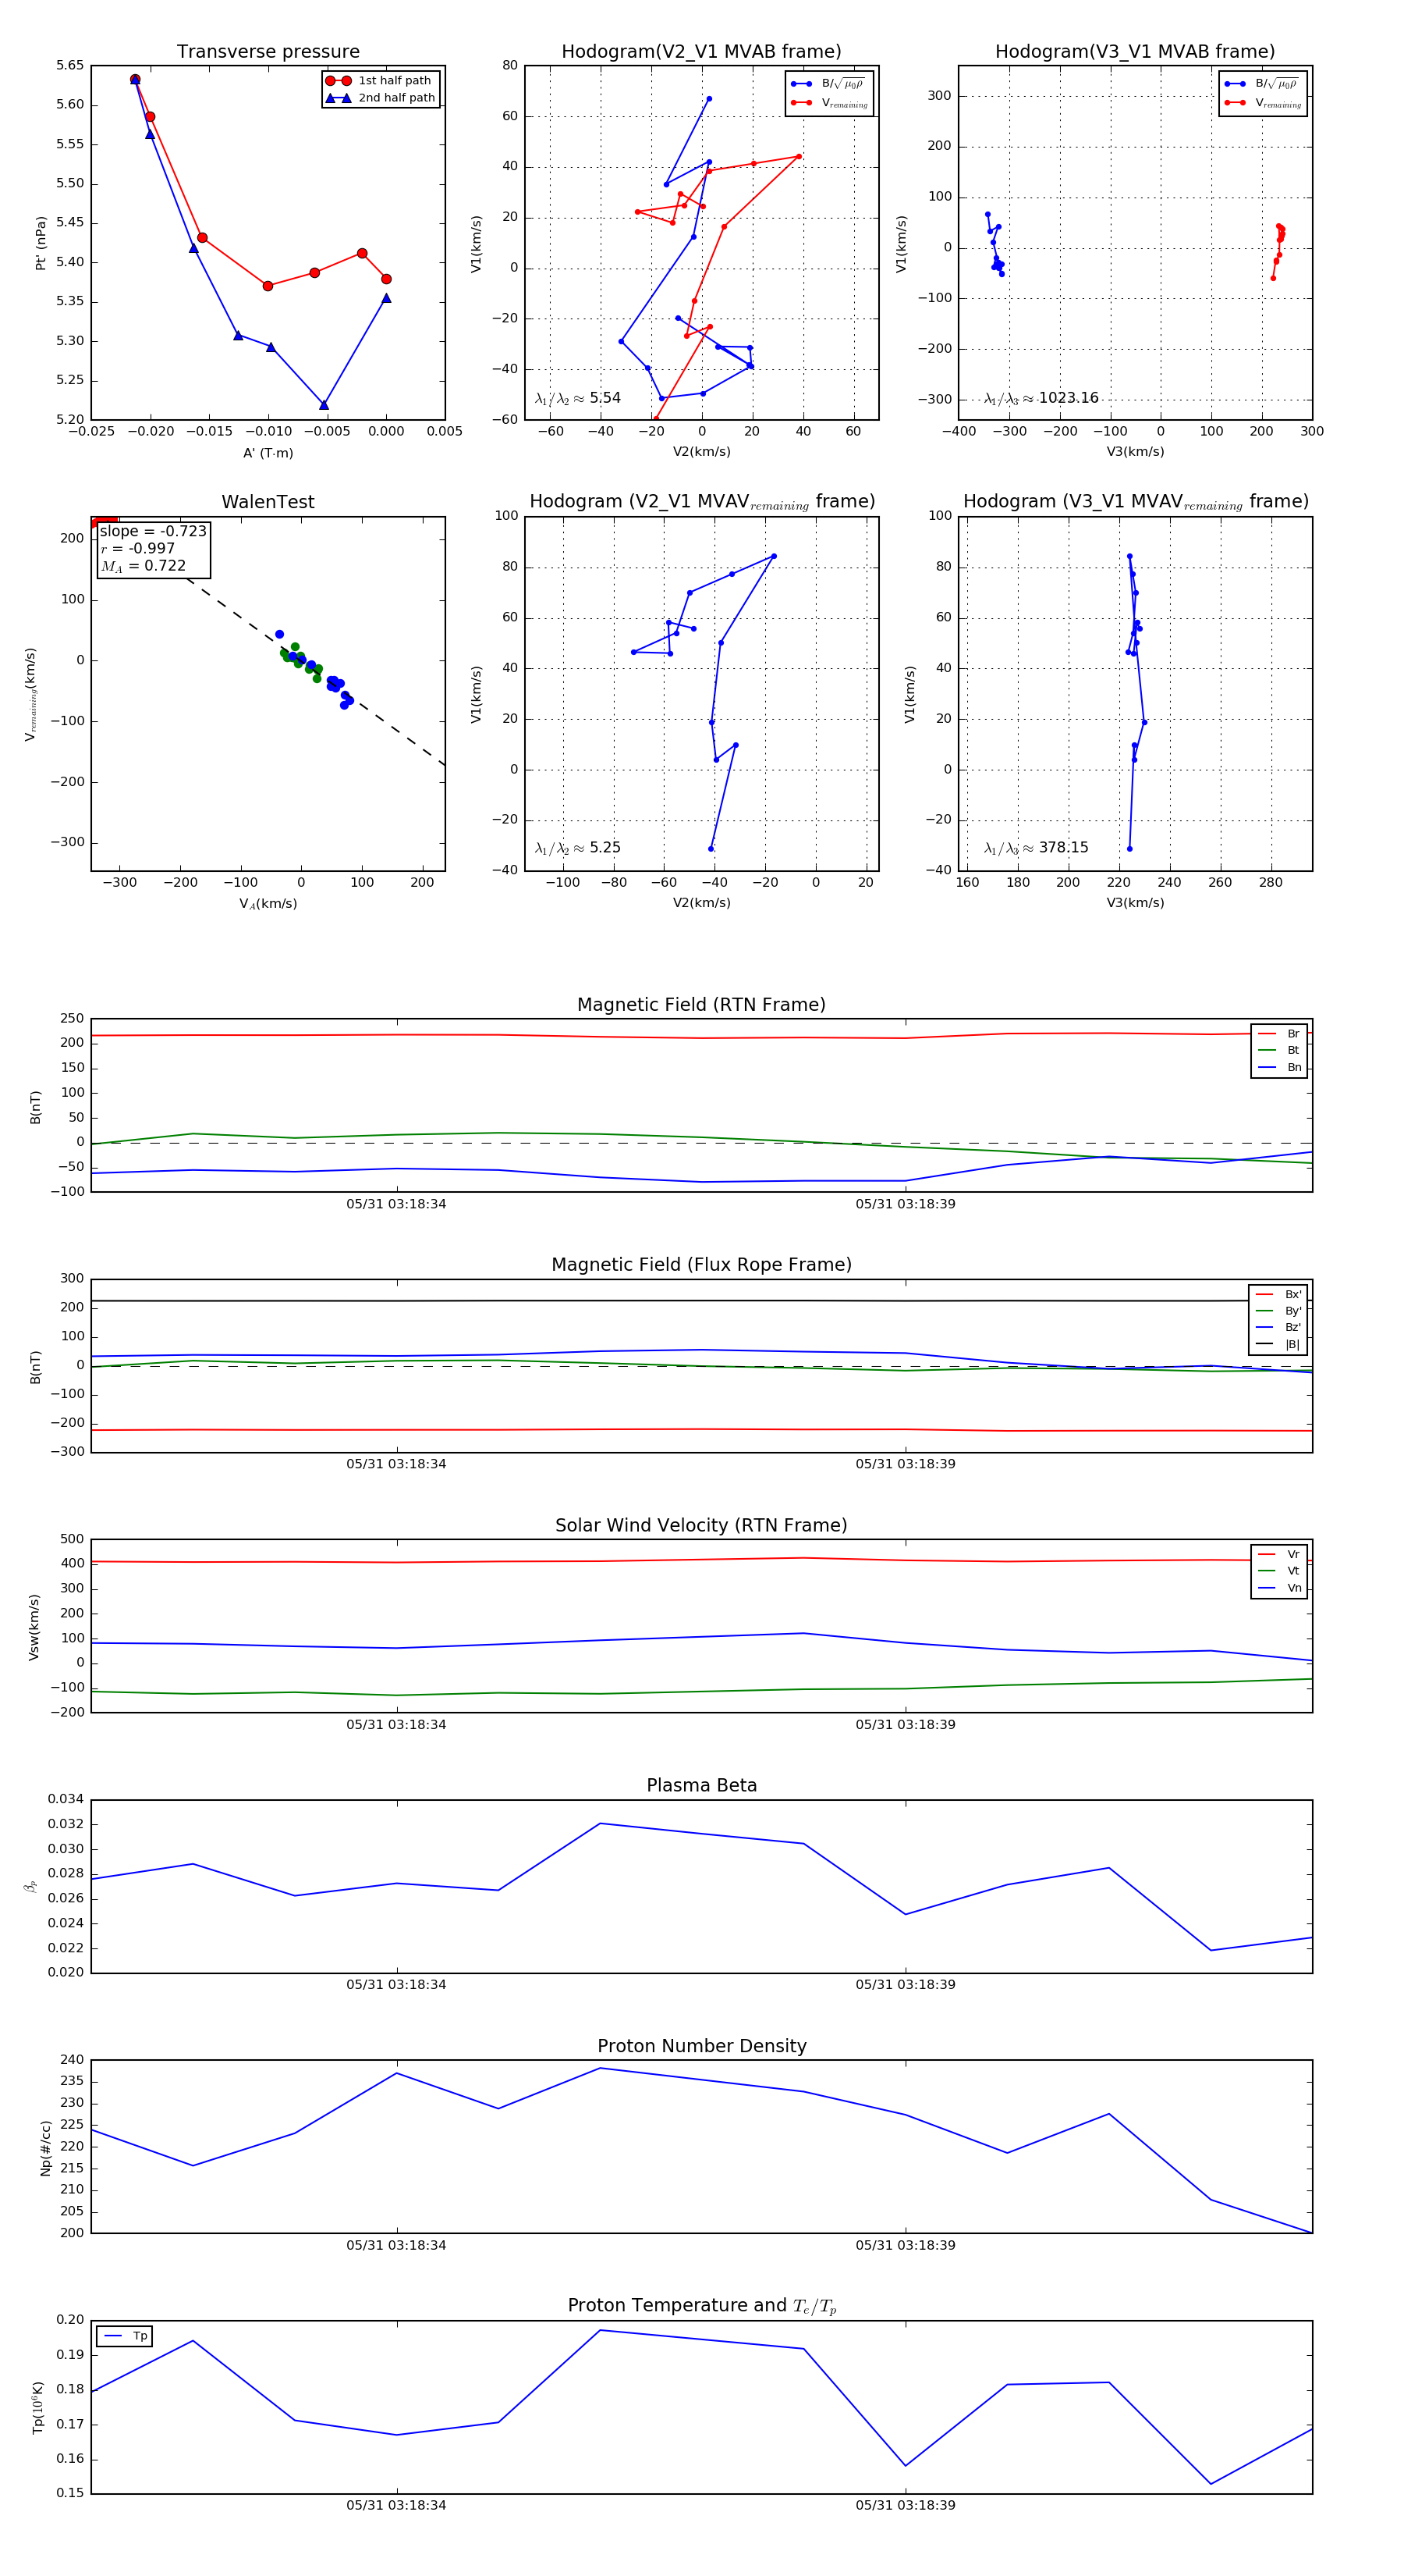Click the 'Np(#/cc)' y-axis label

click(45, 2147)
